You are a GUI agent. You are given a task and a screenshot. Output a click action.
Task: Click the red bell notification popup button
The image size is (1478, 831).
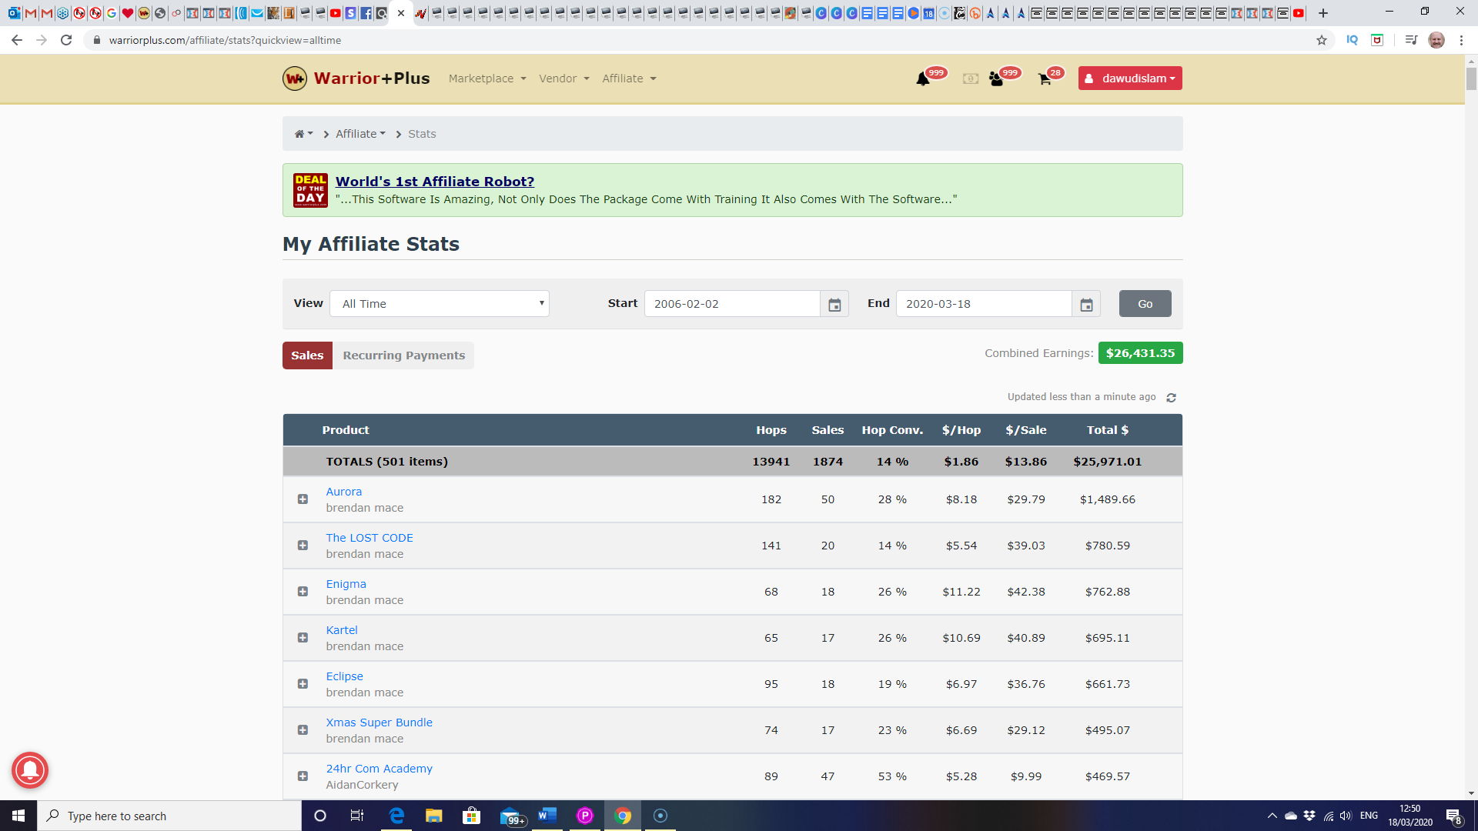point(30,770)
